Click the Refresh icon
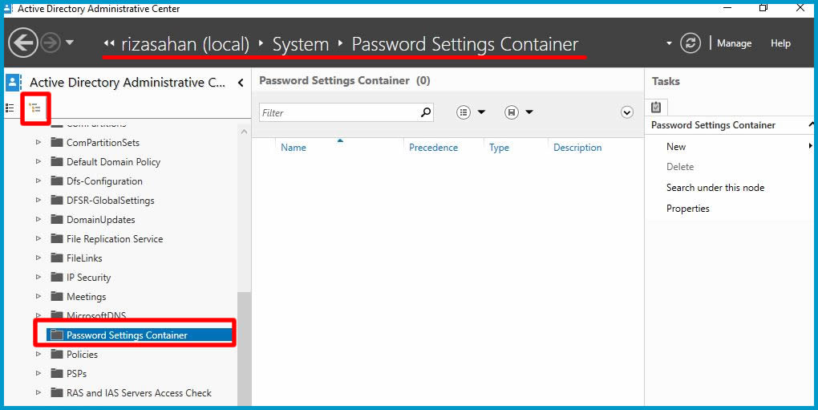818x410 pixels. click(690, 43)
